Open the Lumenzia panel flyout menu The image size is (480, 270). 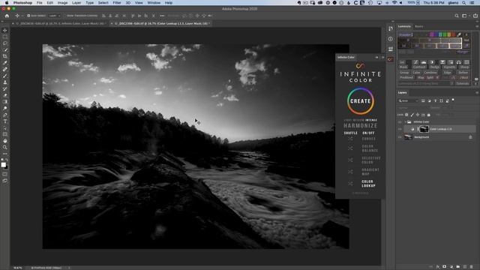477,27
